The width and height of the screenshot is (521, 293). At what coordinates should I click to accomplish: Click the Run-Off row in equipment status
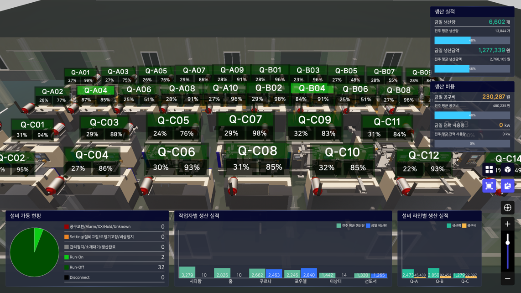(x=114, y=267)
